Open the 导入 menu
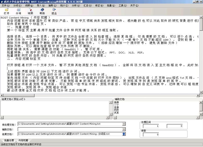 pos(41,5)
